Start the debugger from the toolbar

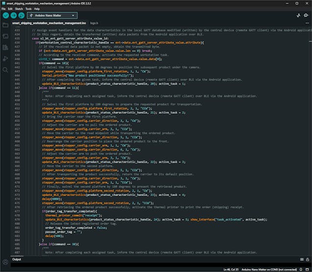coord(22,15)
